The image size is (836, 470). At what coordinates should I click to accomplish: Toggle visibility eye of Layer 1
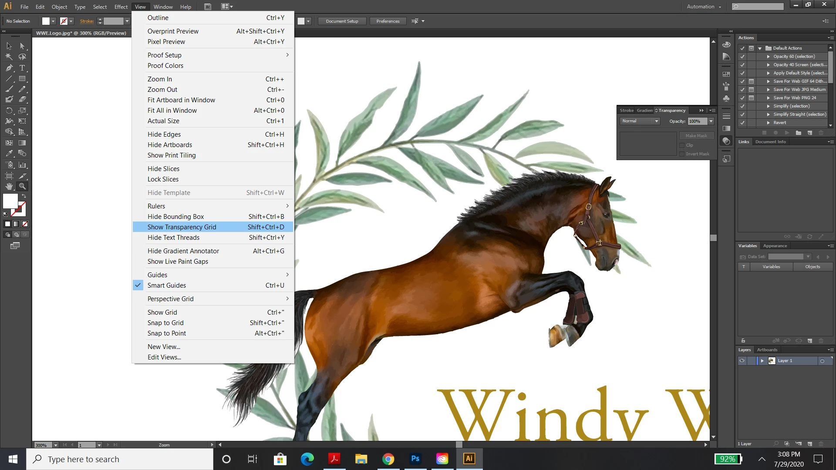[742, 361]
